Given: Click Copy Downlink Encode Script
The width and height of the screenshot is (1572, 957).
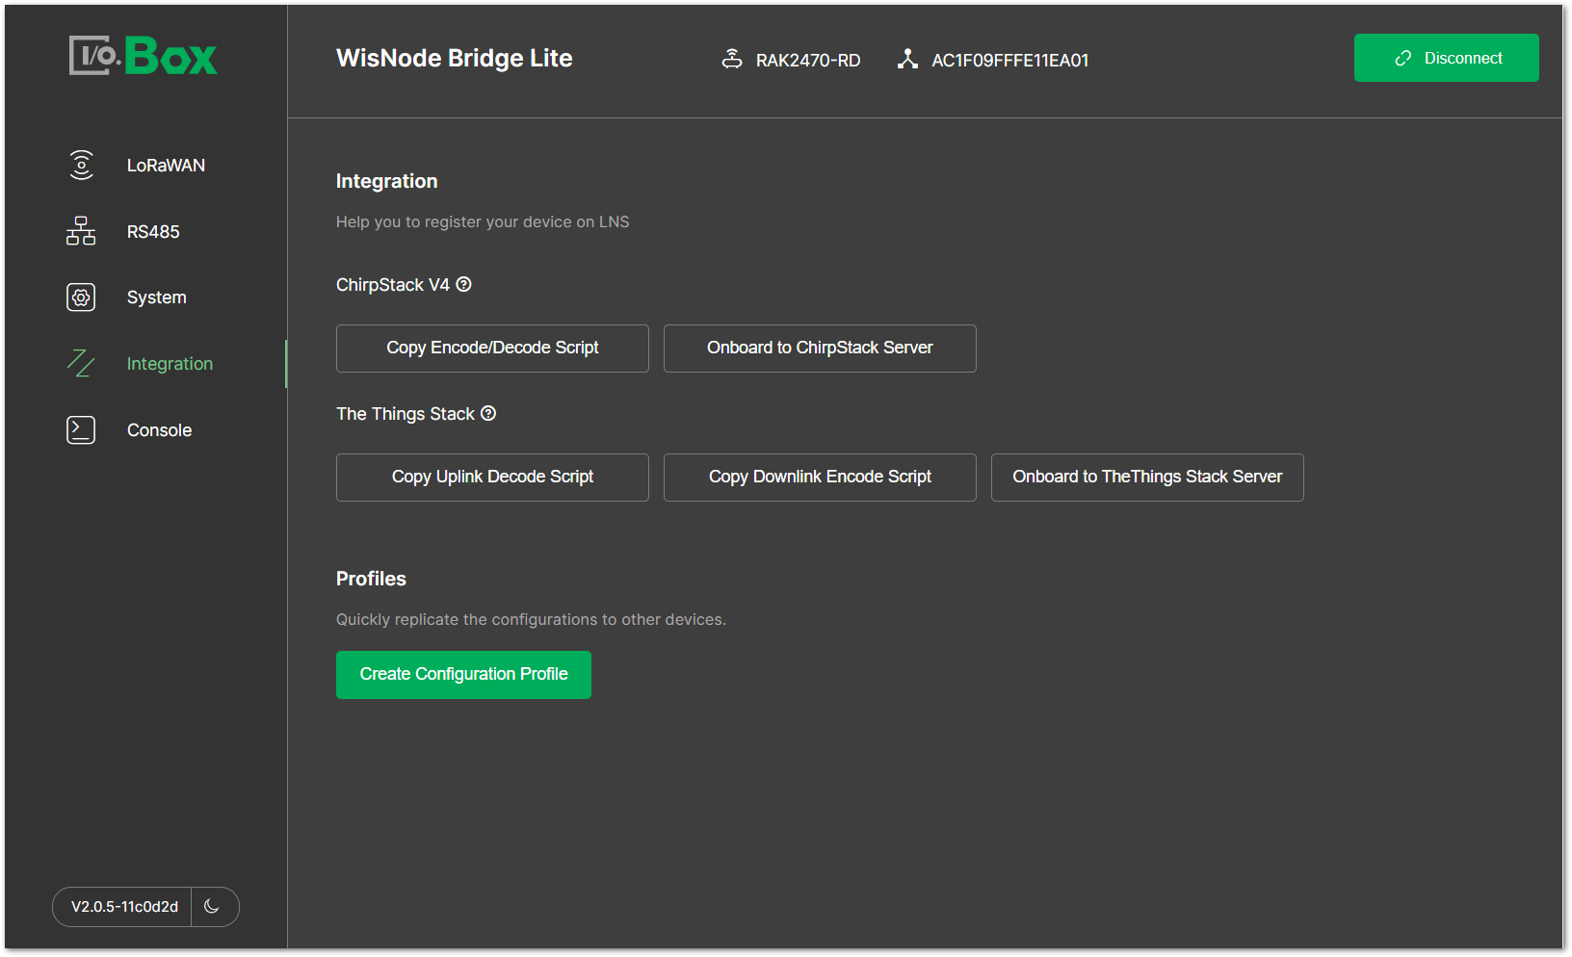Looking at the screenshot, I should tap(820, 478).
